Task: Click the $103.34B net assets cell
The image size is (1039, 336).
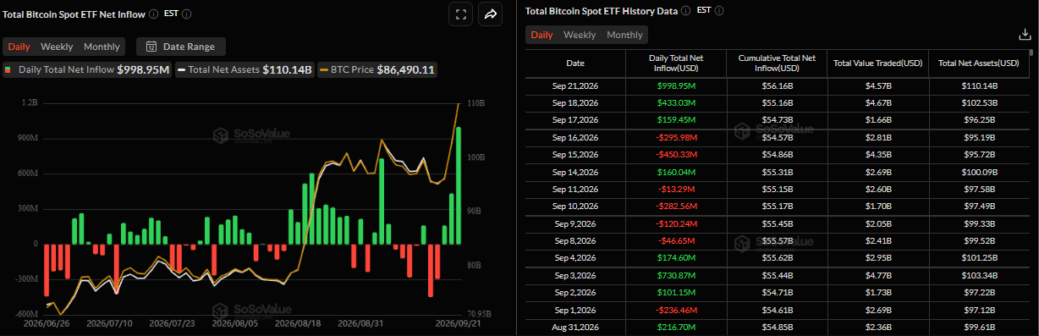Action: coord(980,275)
